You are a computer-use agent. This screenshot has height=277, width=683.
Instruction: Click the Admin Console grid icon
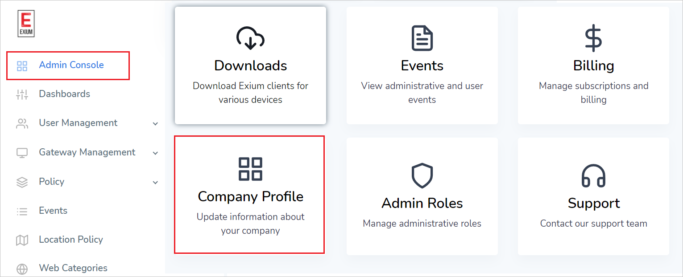tap(22, 66)
